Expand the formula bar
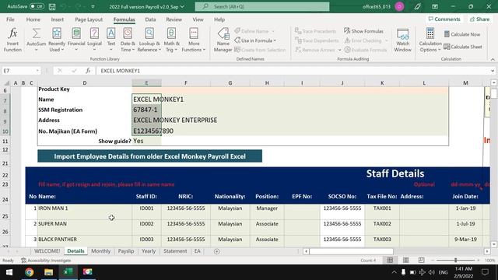Image resolution: width=498 pixels, height=280 pixels. tap(493, 71)
